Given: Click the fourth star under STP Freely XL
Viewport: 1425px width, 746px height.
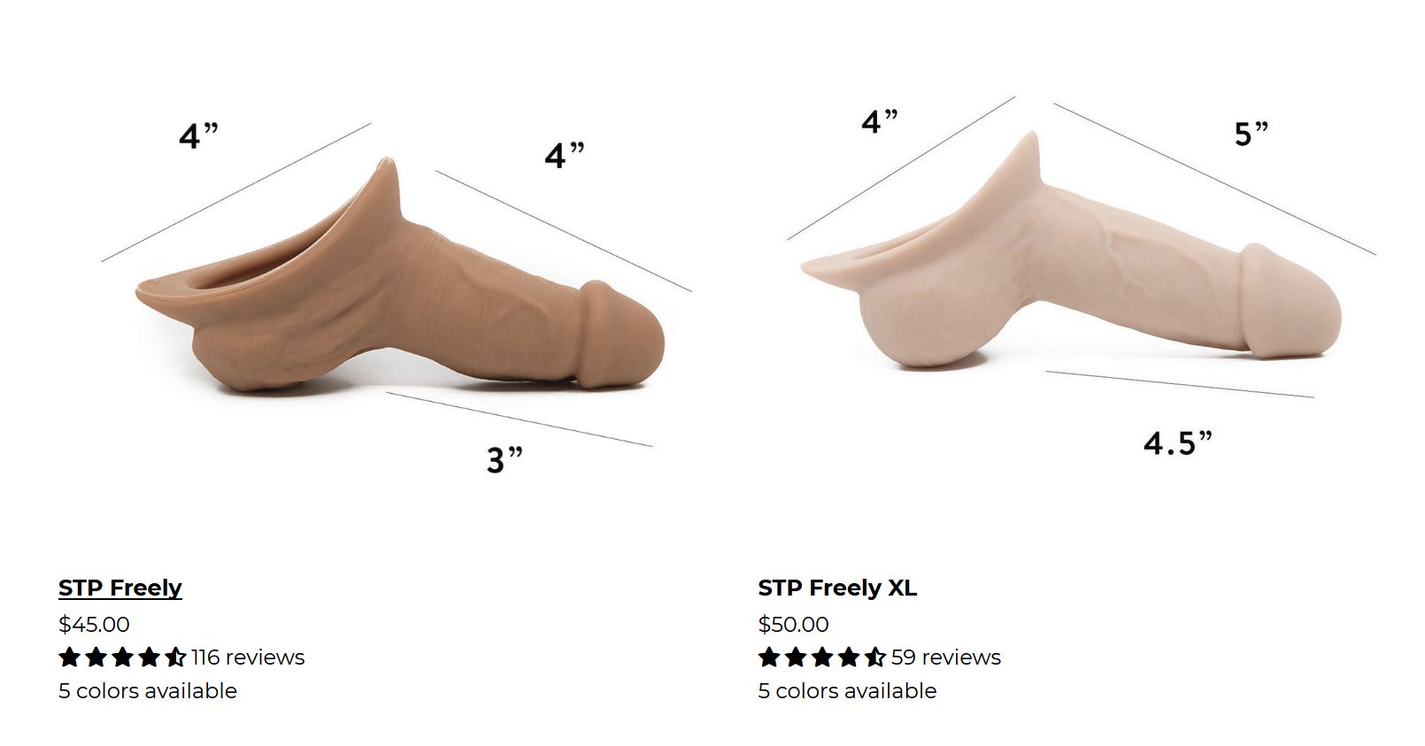Looking at the screenshot, I should [849, 657].
